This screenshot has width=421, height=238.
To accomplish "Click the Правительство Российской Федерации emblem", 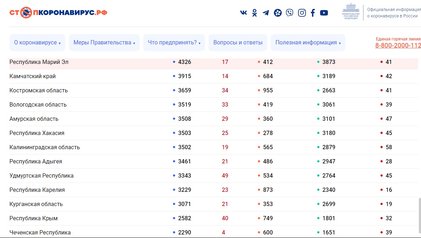I will [x=351, y=12].
